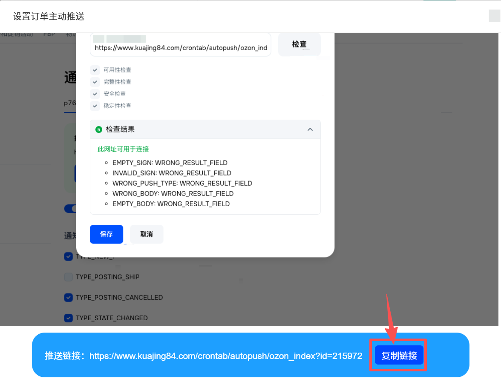Uncheck the TYPE_POSTING_CANCELLED checkbox

pos(68,297)
